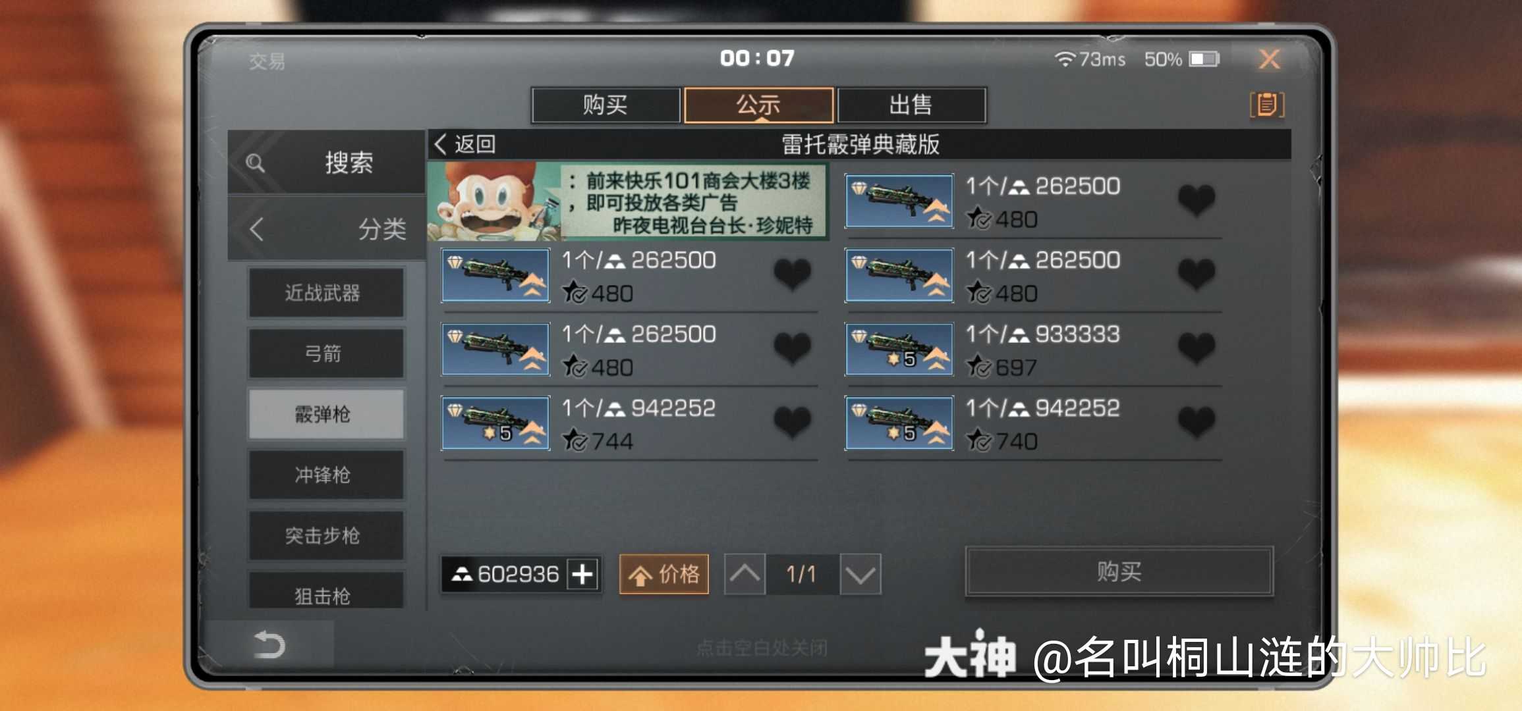The width and height of the screenshot is (1522, 711).
Task: Click the advertisement banner with cartoon face
Action: point(627,201)
